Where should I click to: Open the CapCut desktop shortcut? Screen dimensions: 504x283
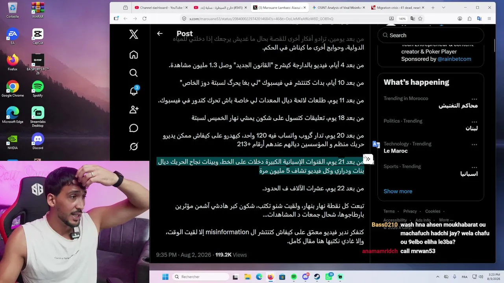click(38, 37)
